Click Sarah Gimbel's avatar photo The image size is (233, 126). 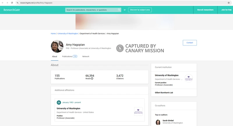click(x=158, y=122)
